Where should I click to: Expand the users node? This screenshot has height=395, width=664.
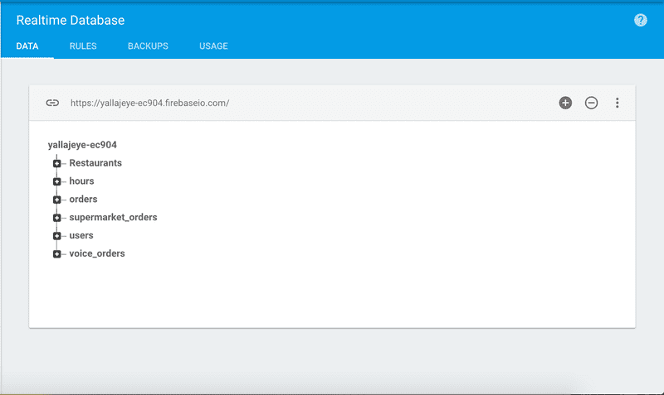coord(56,236)
